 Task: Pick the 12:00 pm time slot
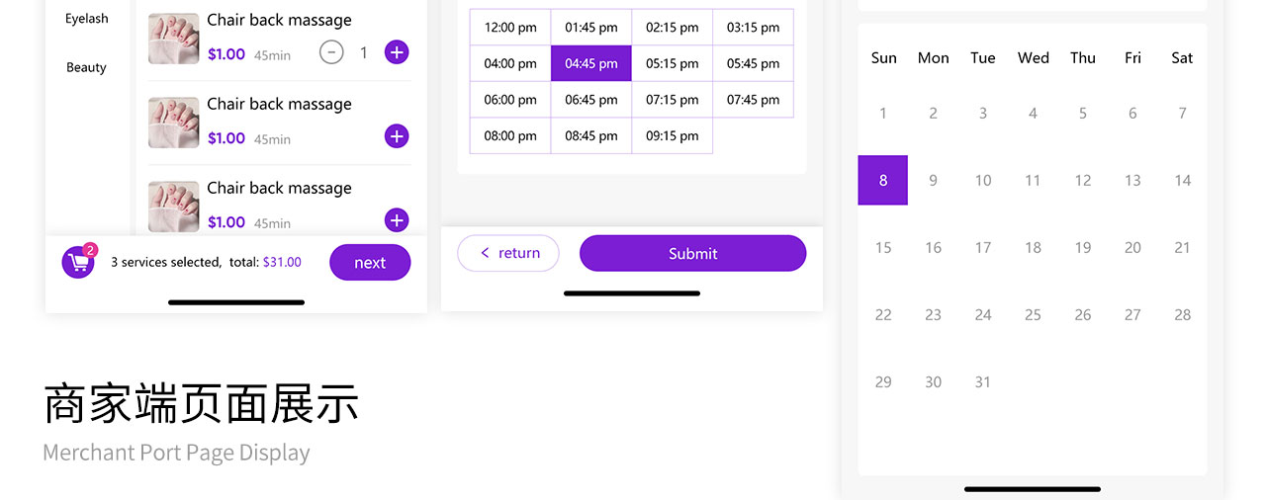point(510,28)
